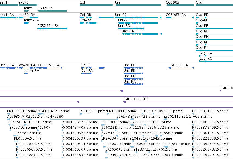The width and height of the screenshot is (233, 159).
Task: Click the Unr-RC transcript label
Action: coord(121,15)
